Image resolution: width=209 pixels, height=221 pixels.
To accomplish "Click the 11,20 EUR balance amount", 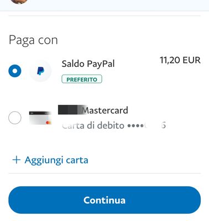I will [x=180, y=60].
